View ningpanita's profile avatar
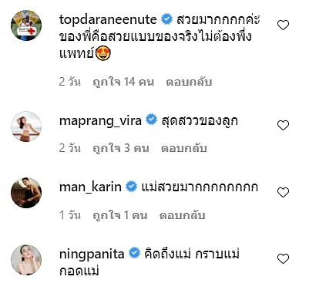Screen dimensions: 309x290 tap(26, 260)
